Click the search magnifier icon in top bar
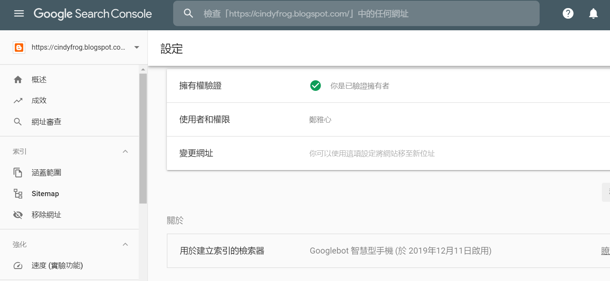The height and width of the screenshot is (281, 610). pos(189,13)
